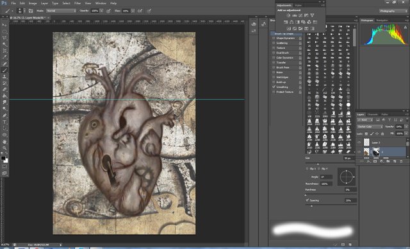
Task: Open the Flow dropdown arrow
Action: point(133,11)
